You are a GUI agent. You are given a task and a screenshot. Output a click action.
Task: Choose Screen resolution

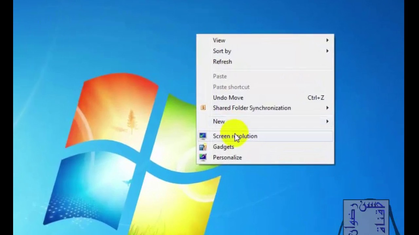click(x=265, y=136)
